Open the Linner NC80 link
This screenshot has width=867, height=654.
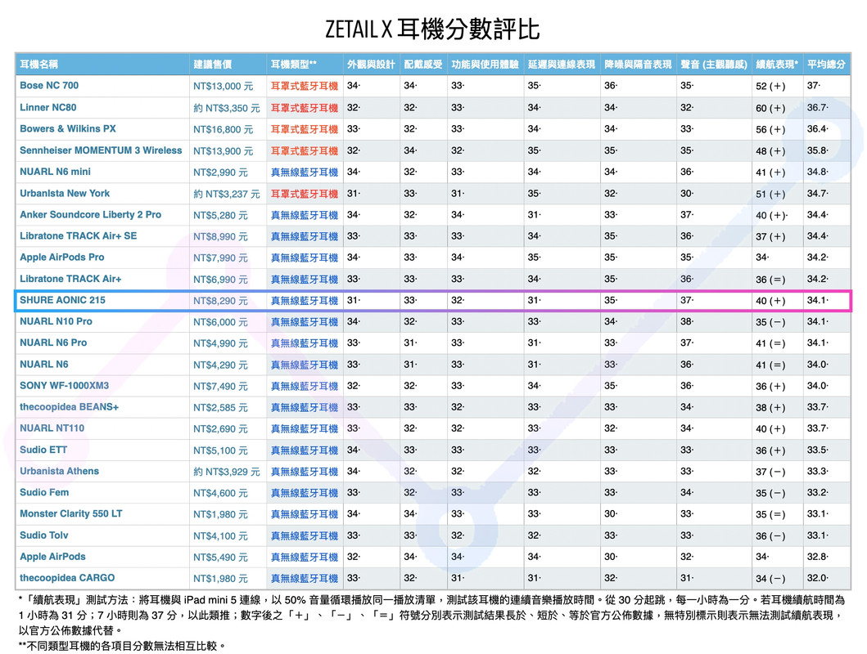click(x=47, y=107)
